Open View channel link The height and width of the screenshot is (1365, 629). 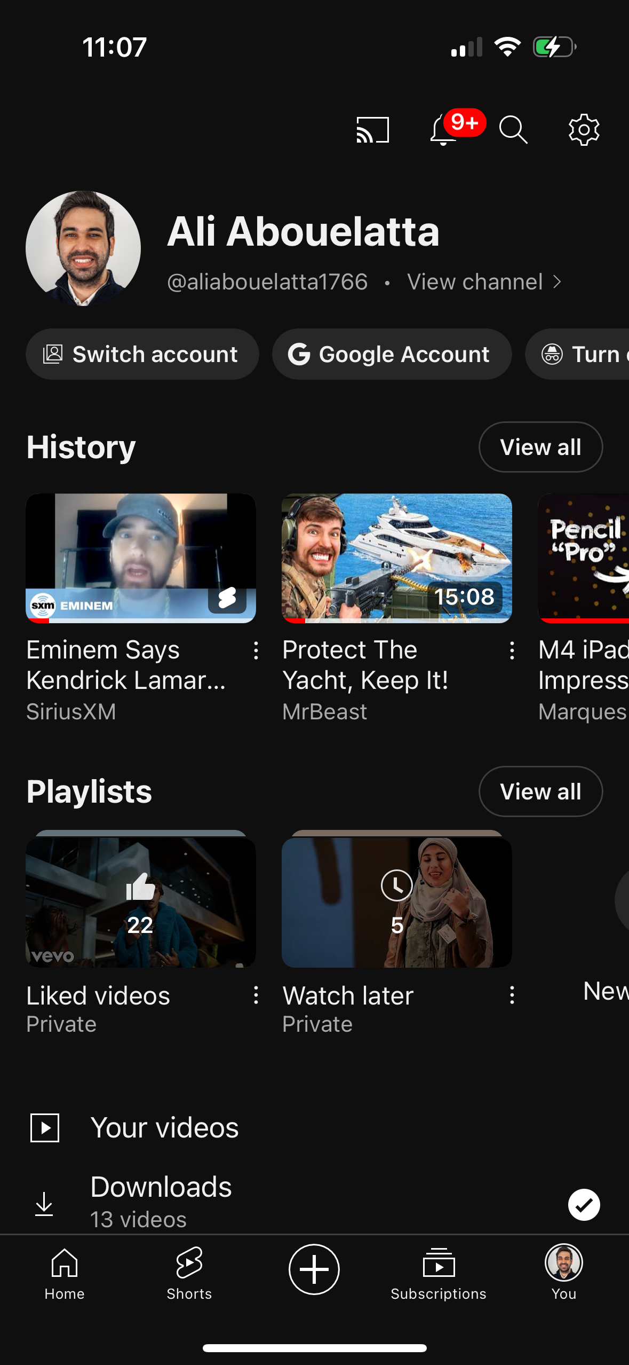tap(484, 281)
